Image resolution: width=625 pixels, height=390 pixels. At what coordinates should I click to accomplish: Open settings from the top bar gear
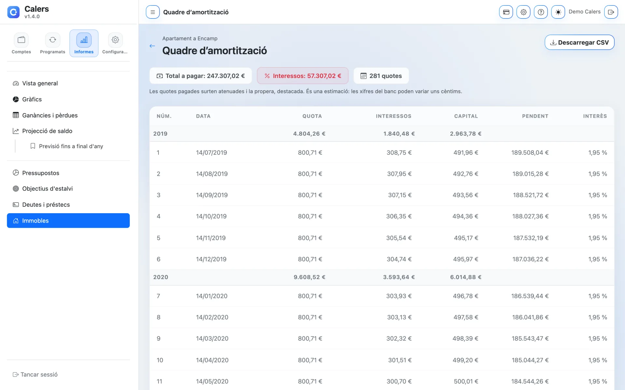[x=523, y=12]
